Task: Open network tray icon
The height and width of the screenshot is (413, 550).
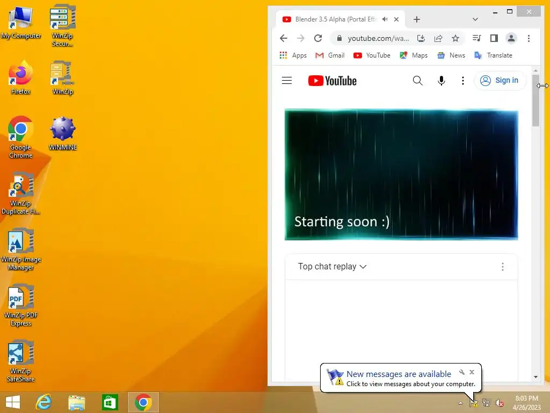Action: point(487,403)
